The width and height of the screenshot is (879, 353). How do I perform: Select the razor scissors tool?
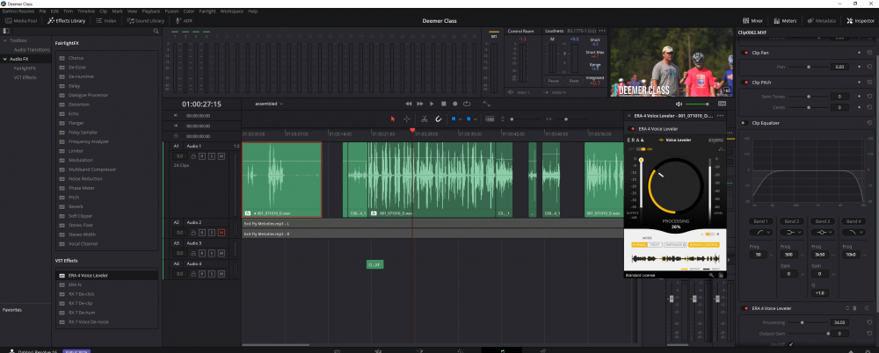click(423, 119)
